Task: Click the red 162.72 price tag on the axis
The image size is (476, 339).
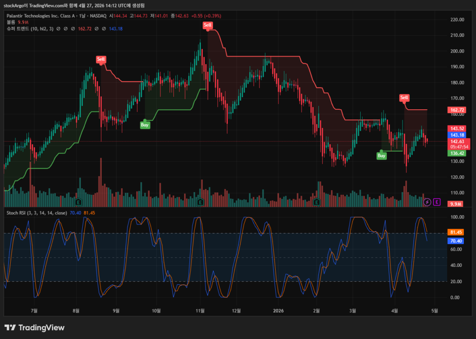Action: click(x=457, y=110)
